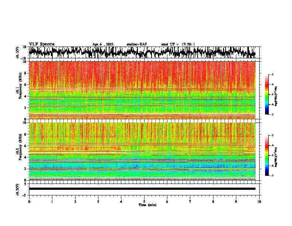Click the ch.1 'Frequency (kHz)' axis label

pos(20,86)
